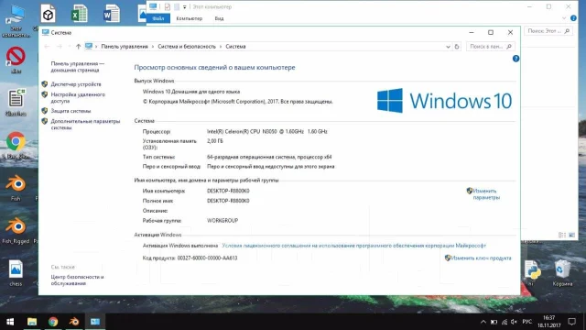Click the network icon in system tray
The image size is (586, 330).
tap(505, 322)
